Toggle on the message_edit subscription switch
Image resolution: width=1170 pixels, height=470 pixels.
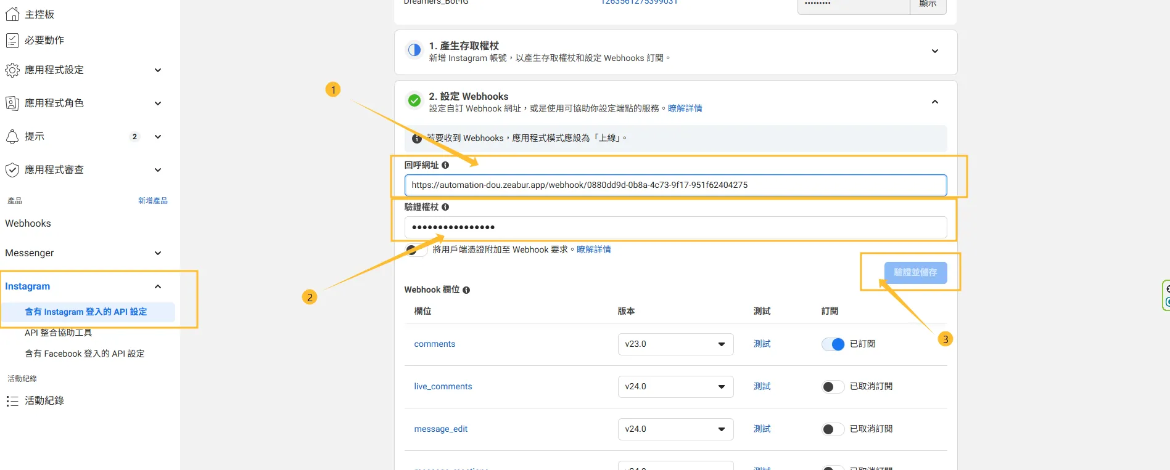tap(833, 429)
